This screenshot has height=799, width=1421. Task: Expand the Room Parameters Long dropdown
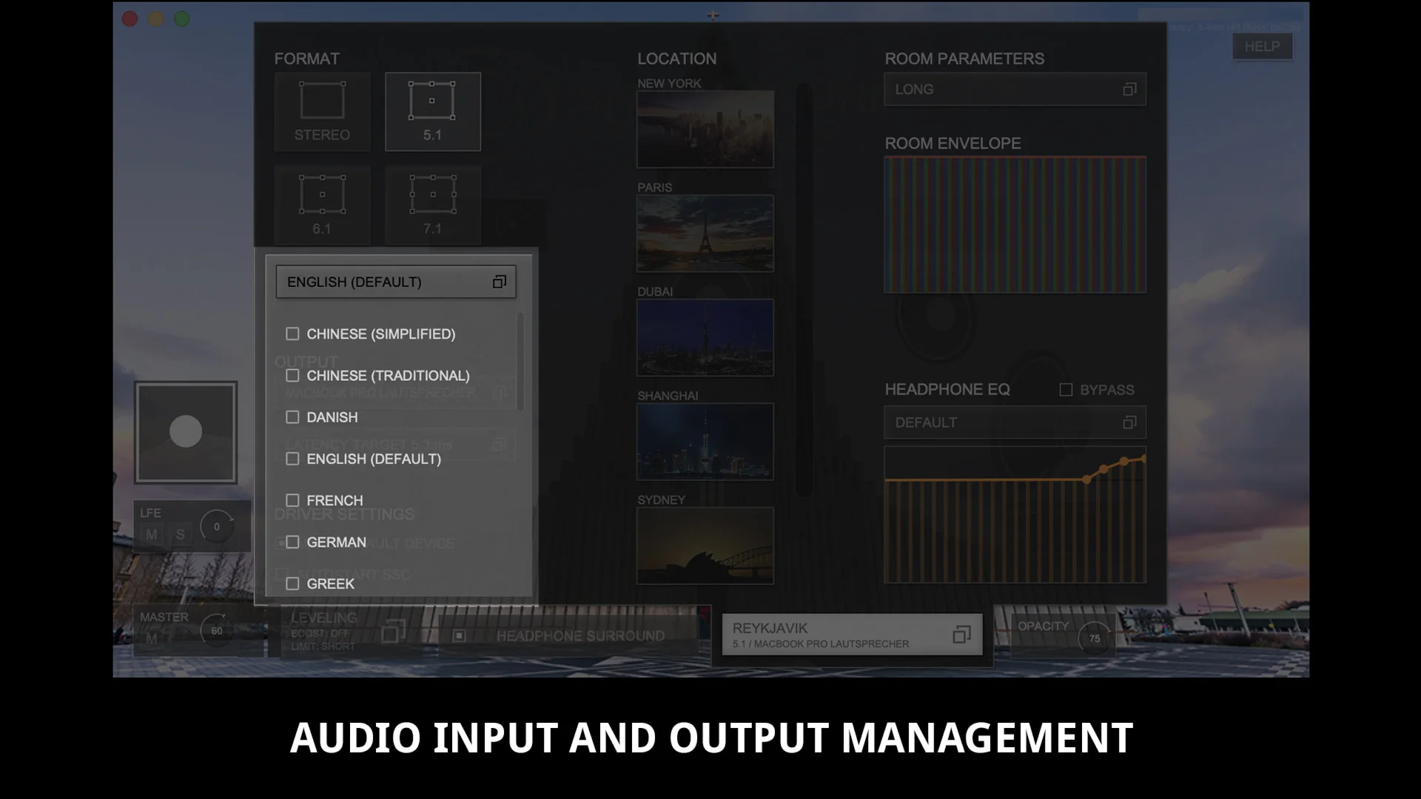[x=1015, y=90]
